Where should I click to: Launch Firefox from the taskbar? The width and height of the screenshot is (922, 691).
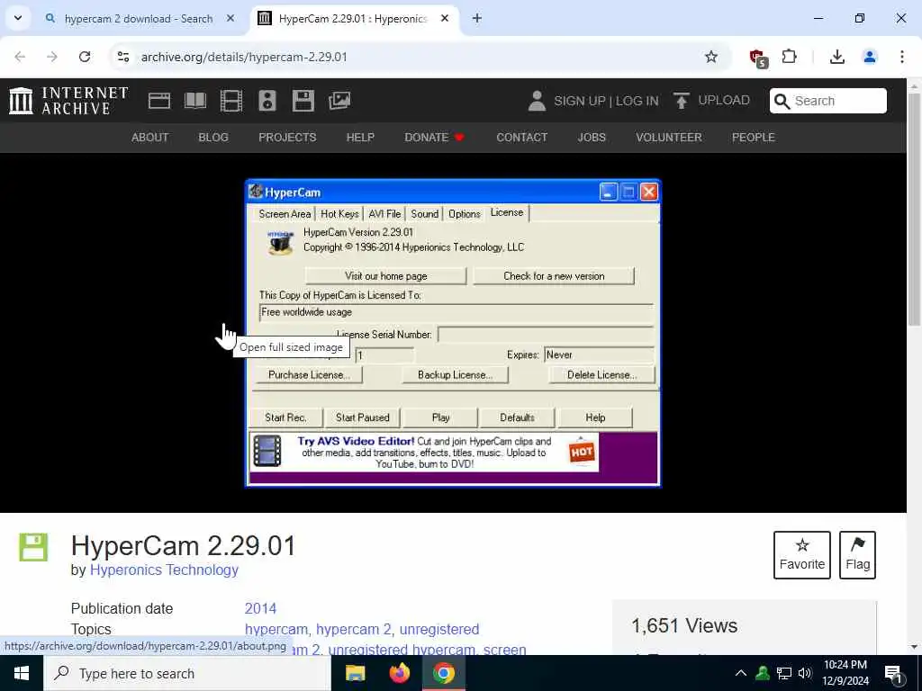click(399, 673)
